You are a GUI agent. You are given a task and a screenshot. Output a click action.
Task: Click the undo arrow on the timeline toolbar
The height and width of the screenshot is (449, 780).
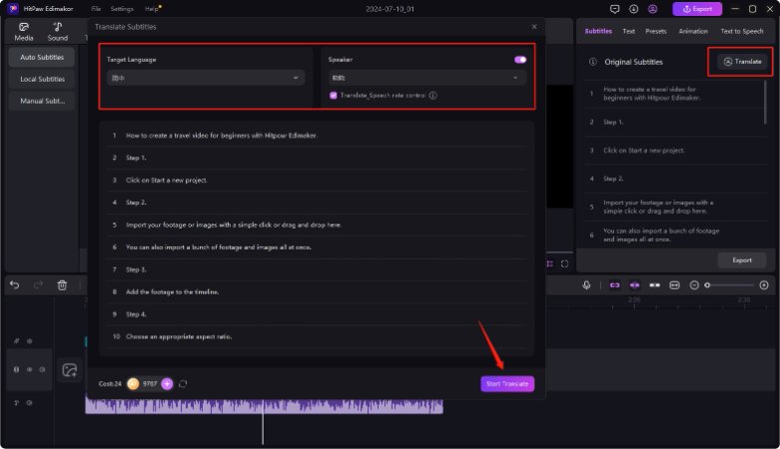pyautogui.click(x=14, y=285)
